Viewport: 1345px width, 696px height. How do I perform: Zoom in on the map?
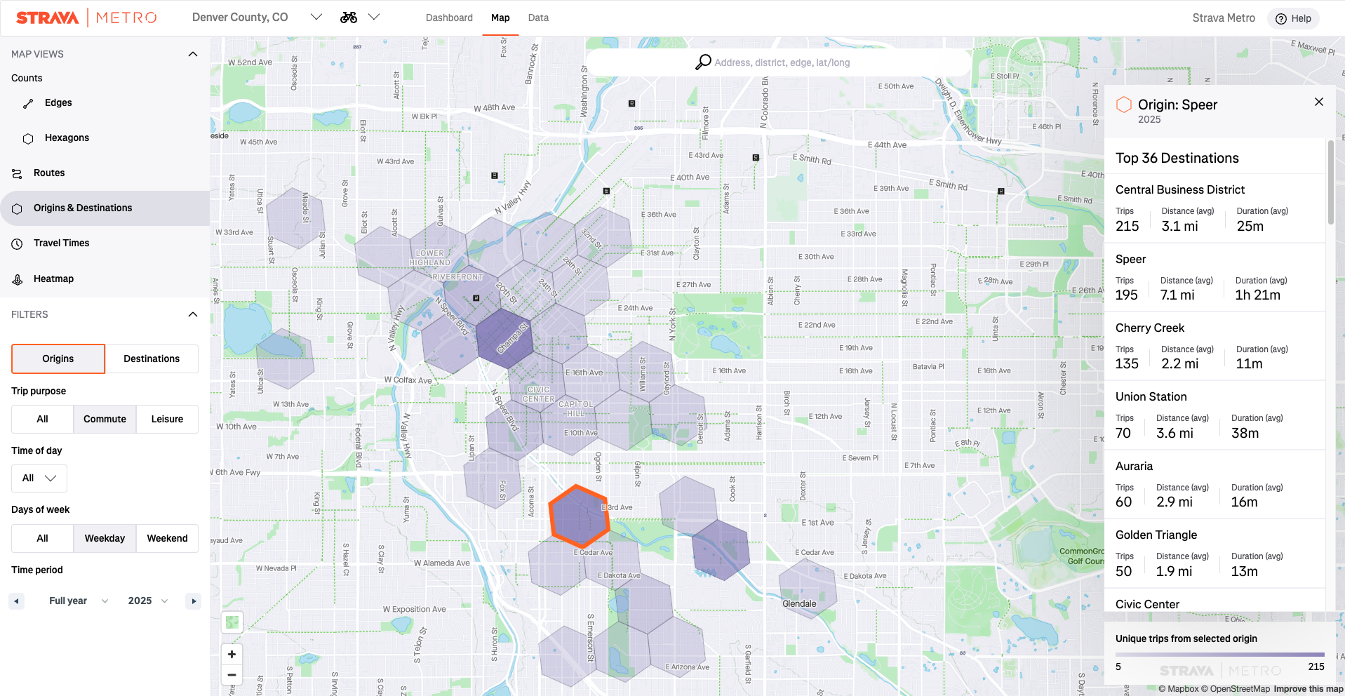[232, 654]
